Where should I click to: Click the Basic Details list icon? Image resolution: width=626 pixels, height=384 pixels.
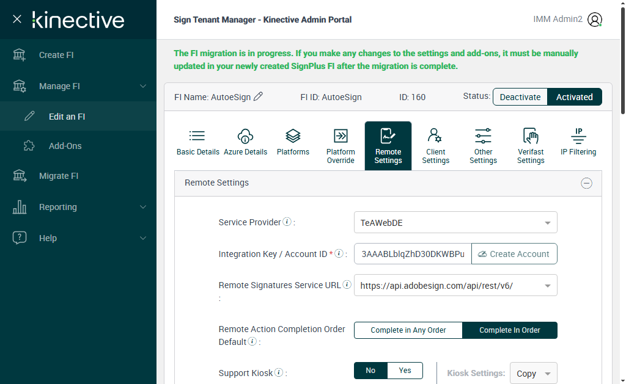[197, 136]
